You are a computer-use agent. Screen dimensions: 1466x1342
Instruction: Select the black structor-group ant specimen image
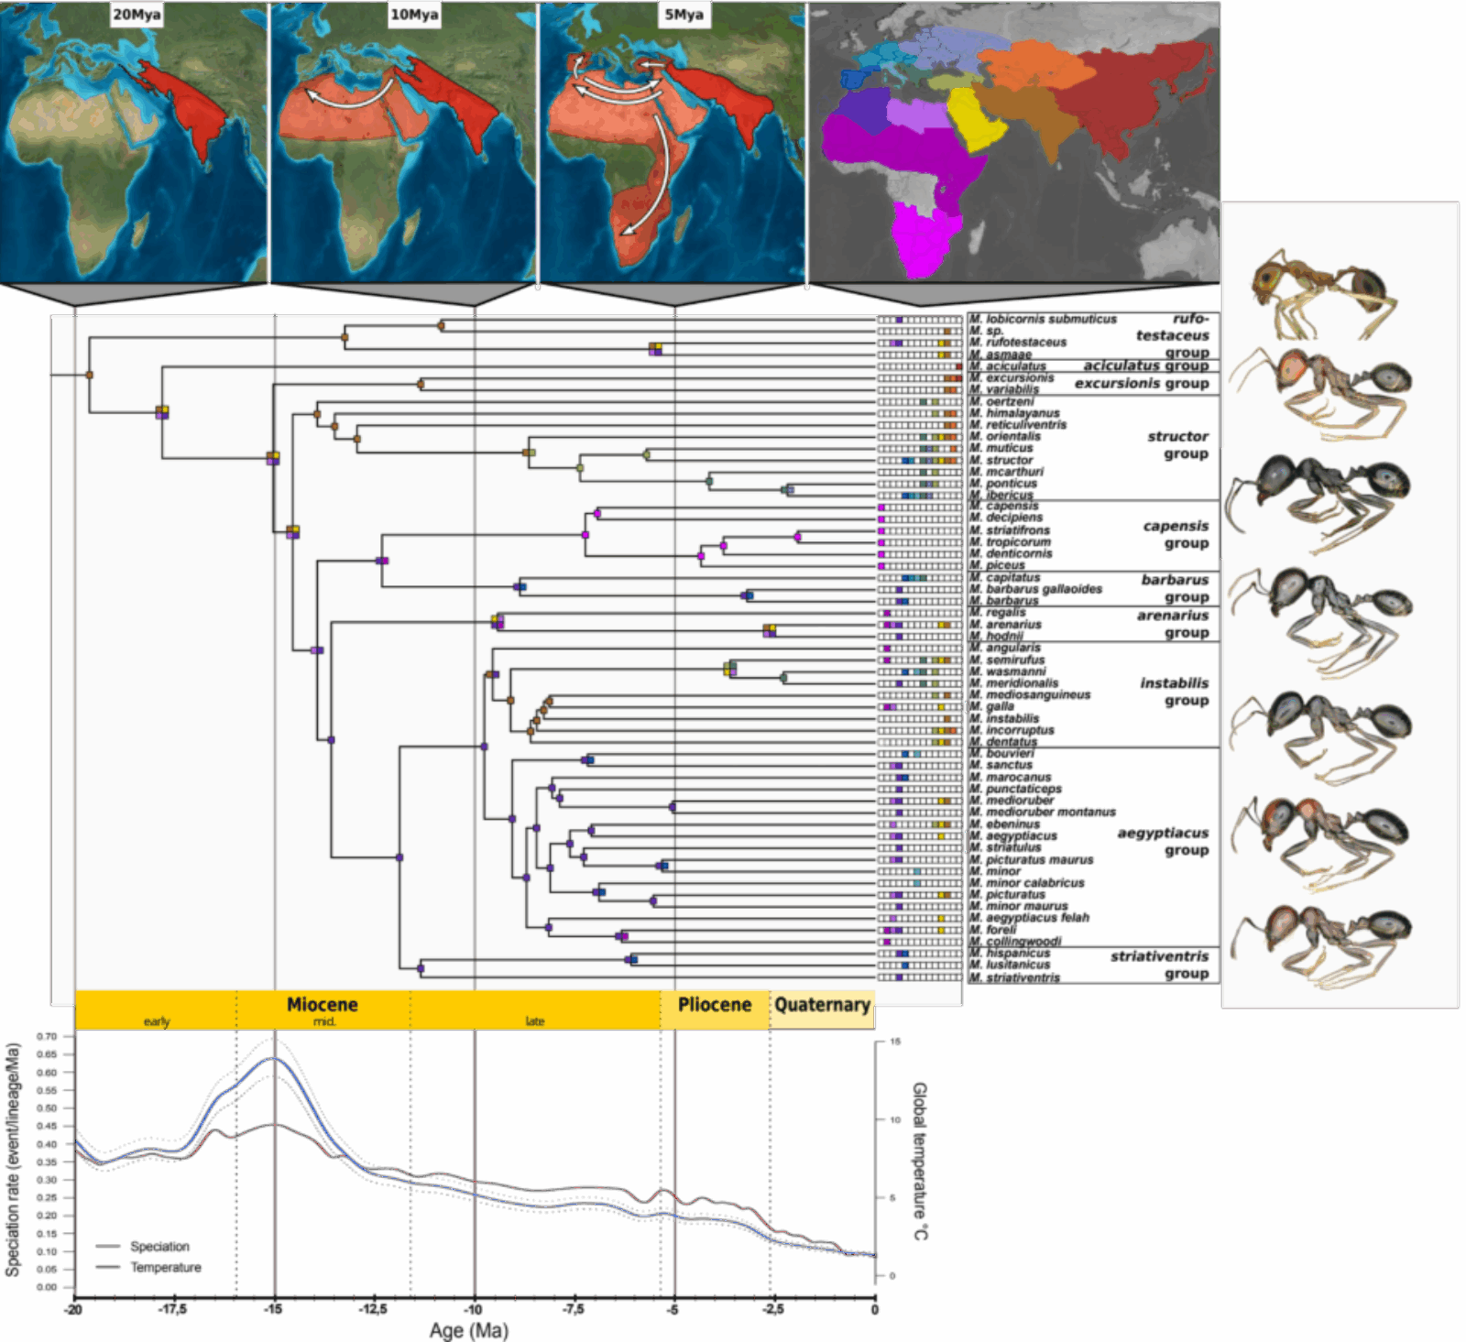tap(1329, 495)
